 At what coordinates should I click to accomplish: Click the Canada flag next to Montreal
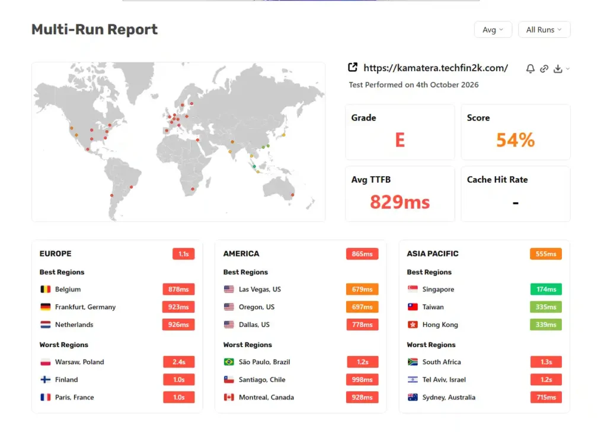tap(229, 397)
